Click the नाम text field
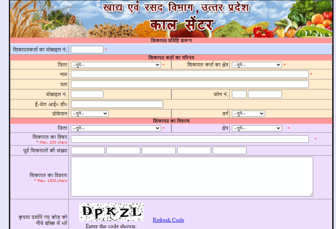This screenshot has width=336, height=229. [189, 74]
